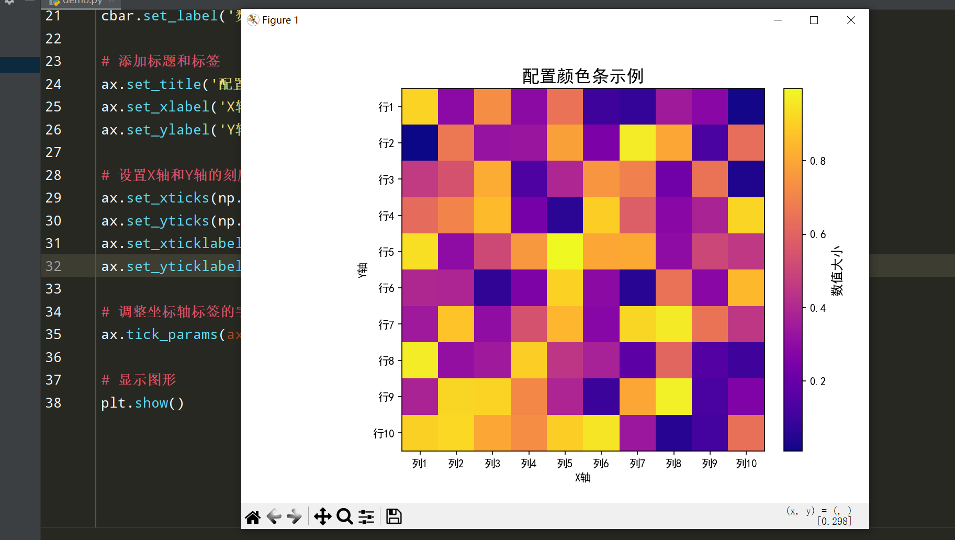Click the 0.8 colorbar tick label
The width and height of the screenshot is (955, 540).
818,161
